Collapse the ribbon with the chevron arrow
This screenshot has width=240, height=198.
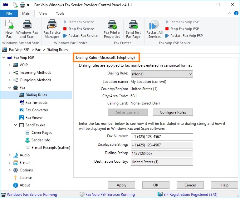[229, 13]
